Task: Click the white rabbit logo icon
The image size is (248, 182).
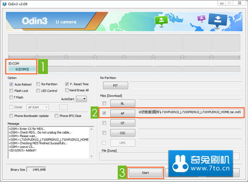Action: click(180, 163)
